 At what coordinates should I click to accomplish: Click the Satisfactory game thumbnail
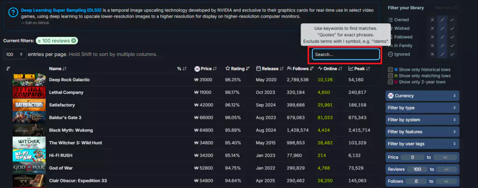pyautogui.click(x=29, y=105)
